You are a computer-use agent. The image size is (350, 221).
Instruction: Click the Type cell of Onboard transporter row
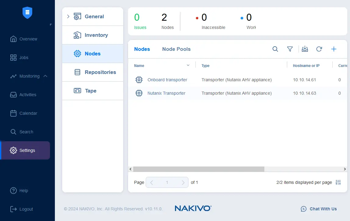coord(237,80)
